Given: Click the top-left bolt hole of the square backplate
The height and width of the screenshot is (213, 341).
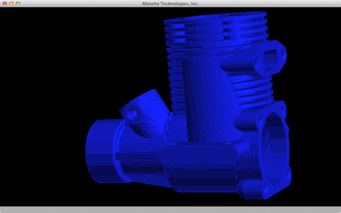Looking at the screenshot, I should (260, 120).
